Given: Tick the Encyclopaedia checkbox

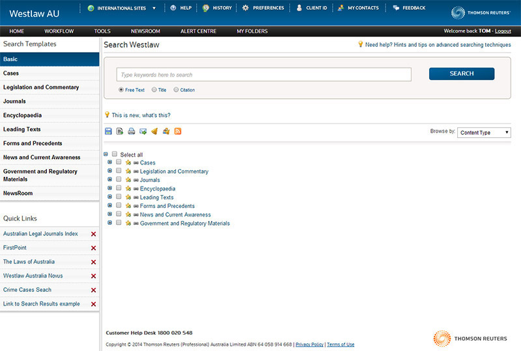Looking at the screenshot, I should click(119, 188).
